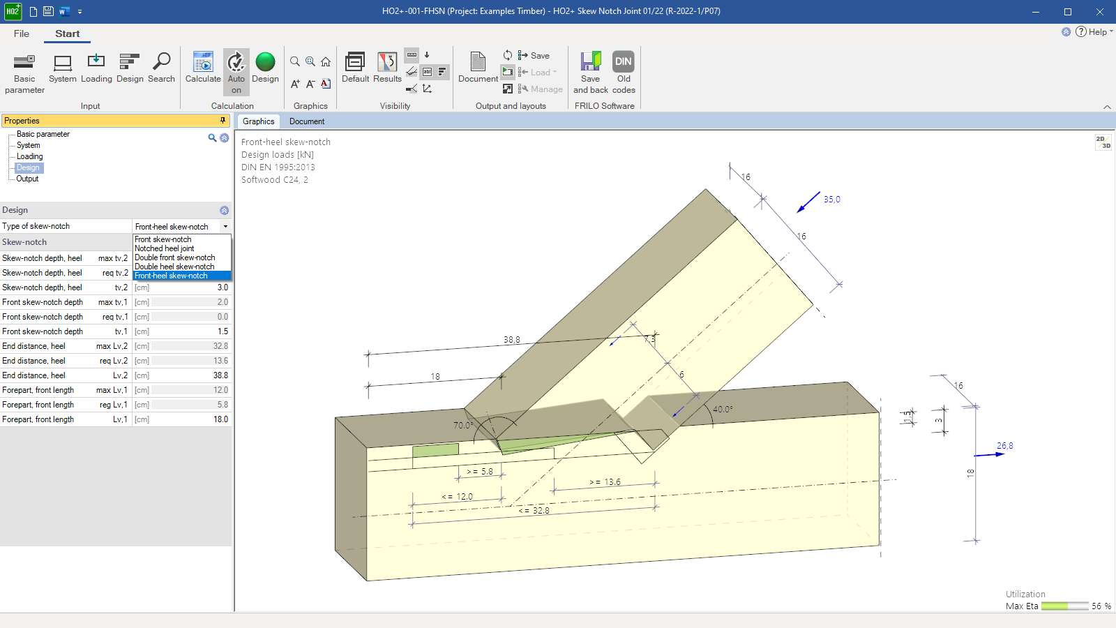Collapse the ribbon with the chevron

pos(1107,107)
